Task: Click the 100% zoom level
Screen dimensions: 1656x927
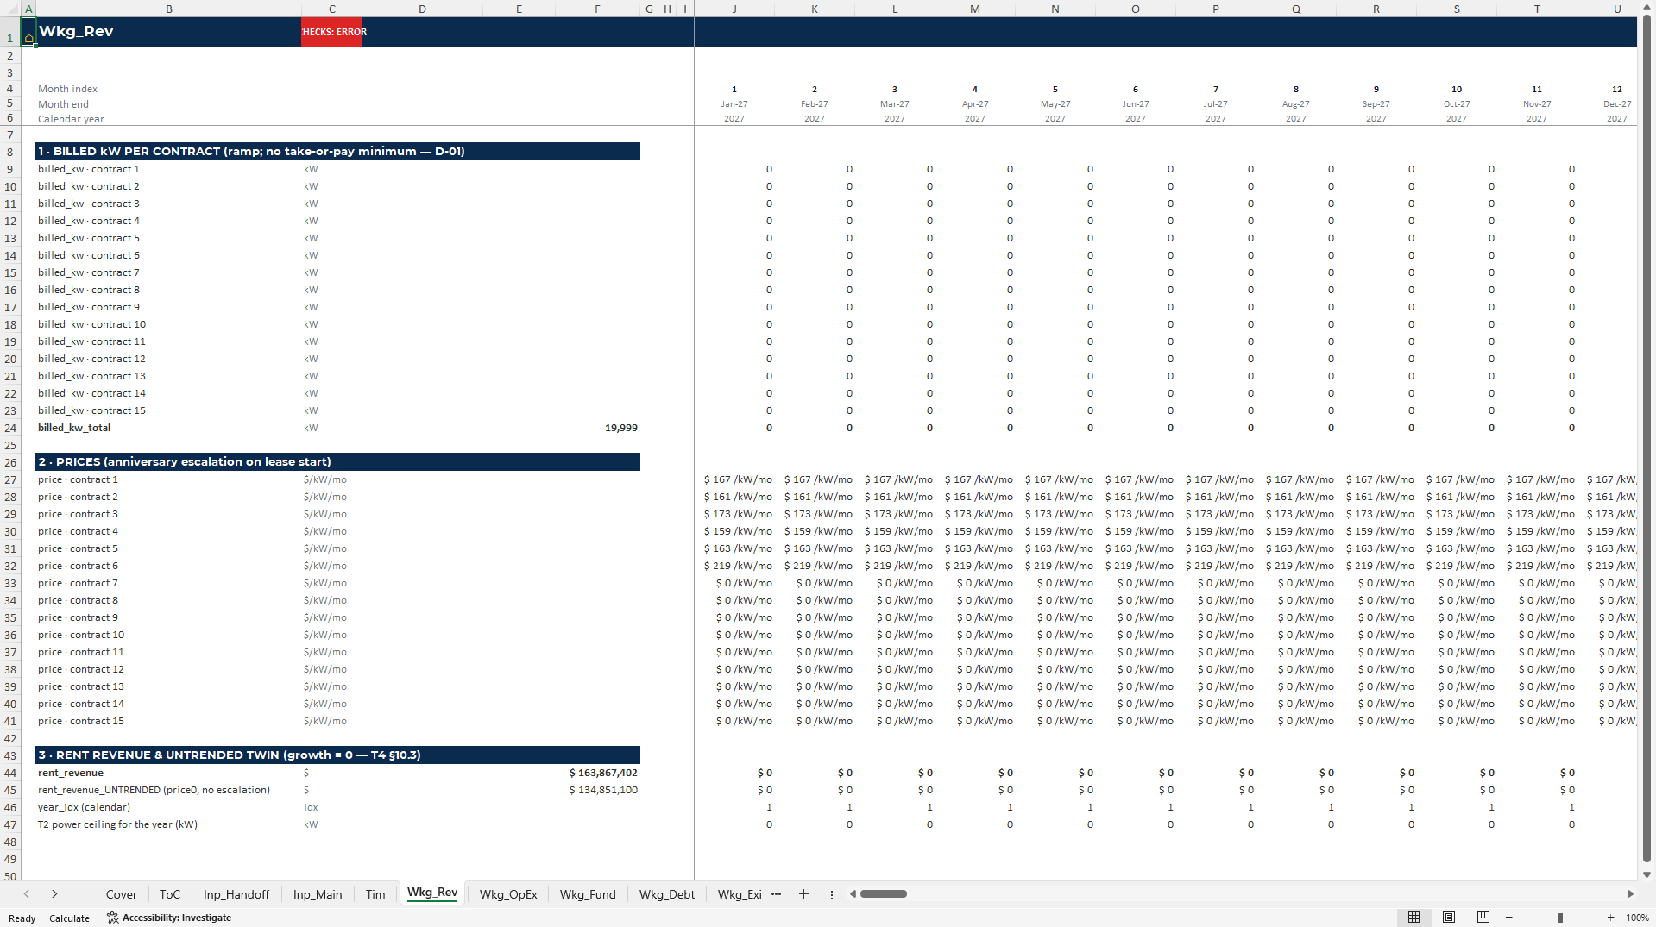Action: [x=1637, y=918]
